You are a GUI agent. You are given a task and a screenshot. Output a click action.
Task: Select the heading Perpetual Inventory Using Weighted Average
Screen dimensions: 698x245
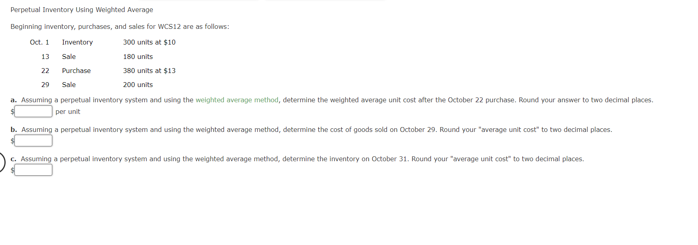pyautogui.click(x=81, y=9)
